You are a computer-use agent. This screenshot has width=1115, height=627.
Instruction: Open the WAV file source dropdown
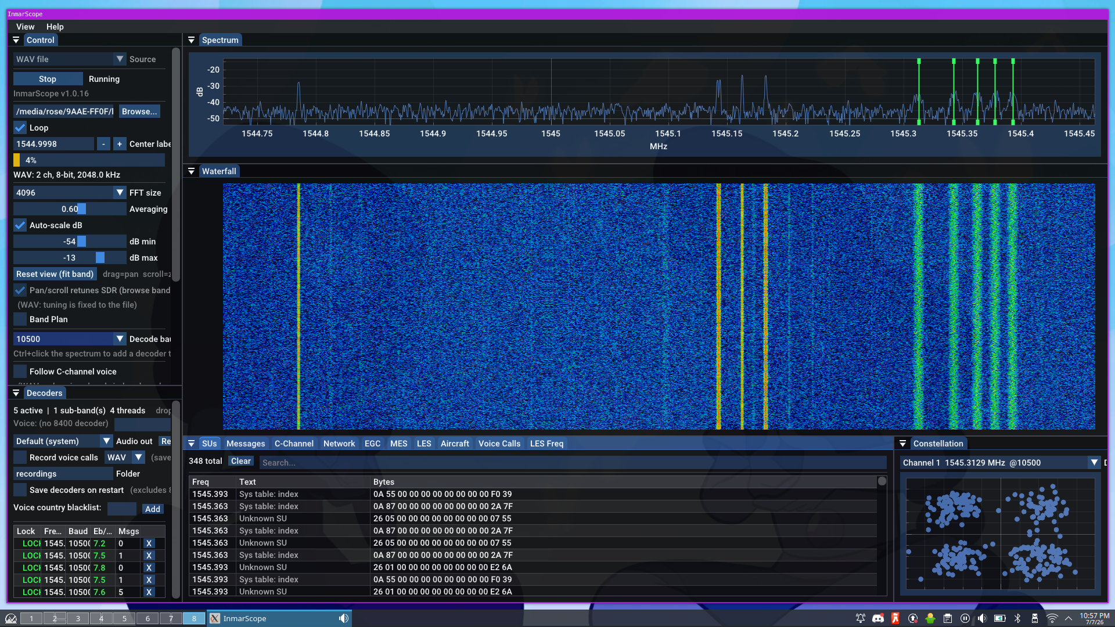70,59
